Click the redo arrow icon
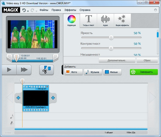This screenshot has height=137, width=161. point(32,10)
